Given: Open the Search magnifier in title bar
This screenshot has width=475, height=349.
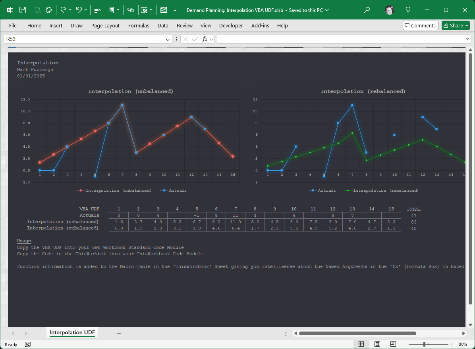Looking at the screenshot, I should point(367,10).
